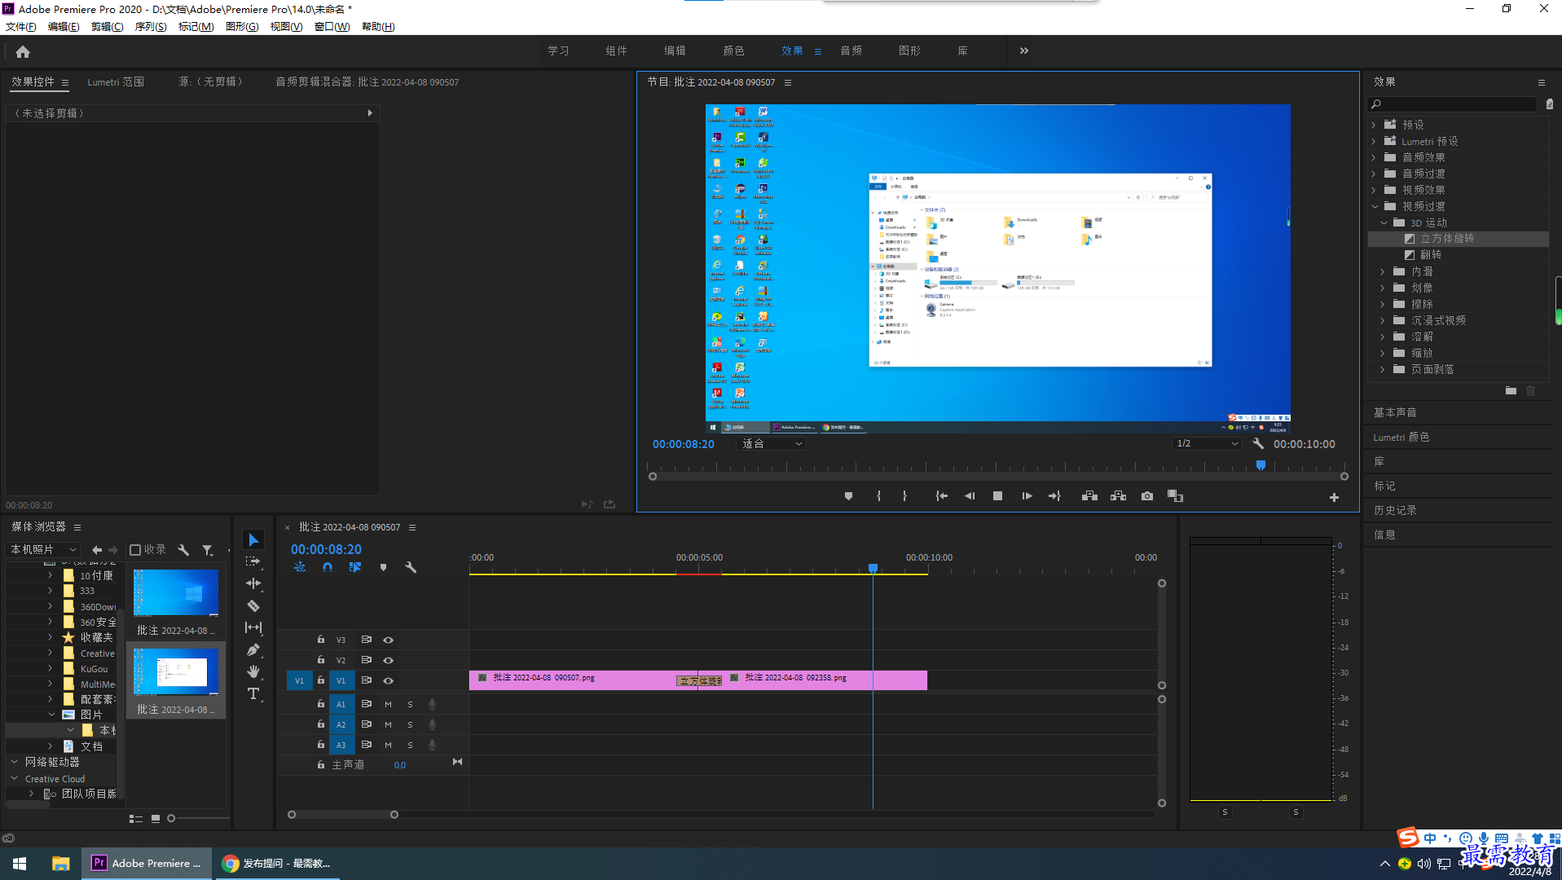
Task: Go to In point
Action: 941,496
